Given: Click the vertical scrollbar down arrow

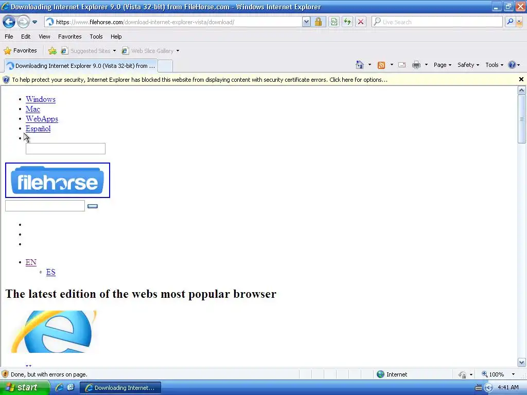Looking at the screenshot, I should point(522,363).
